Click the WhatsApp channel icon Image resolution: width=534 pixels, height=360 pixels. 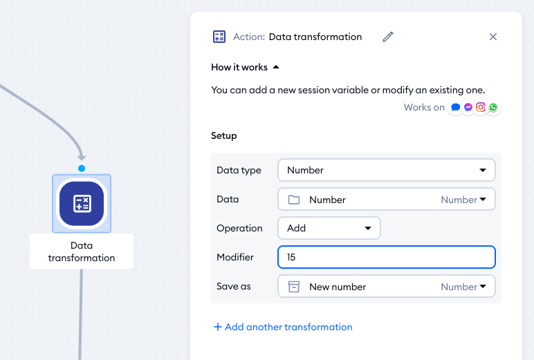pos(492,108)
